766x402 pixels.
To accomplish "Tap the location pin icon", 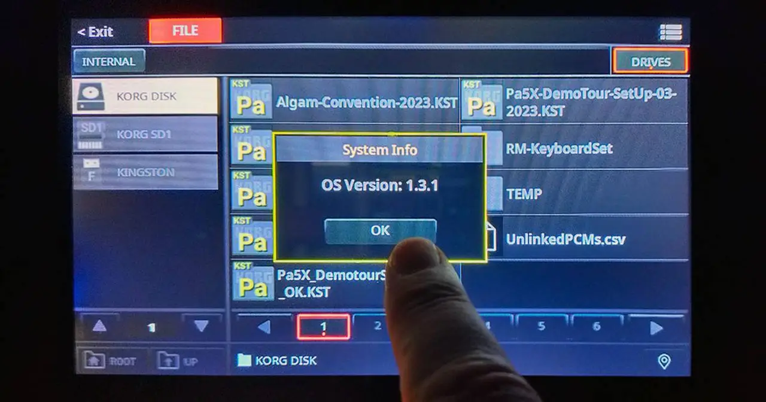I will pos(664,361).
